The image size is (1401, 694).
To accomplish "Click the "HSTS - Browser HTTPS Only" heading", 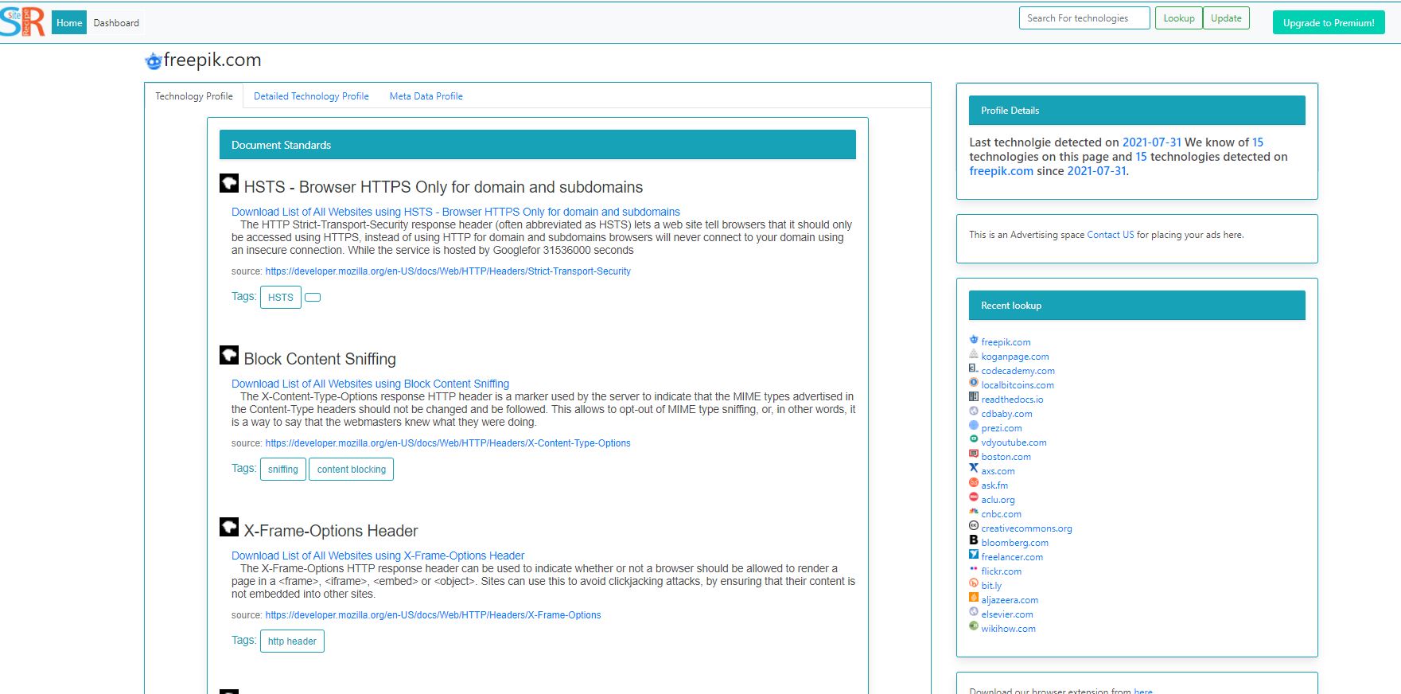I will coord(443,187).
